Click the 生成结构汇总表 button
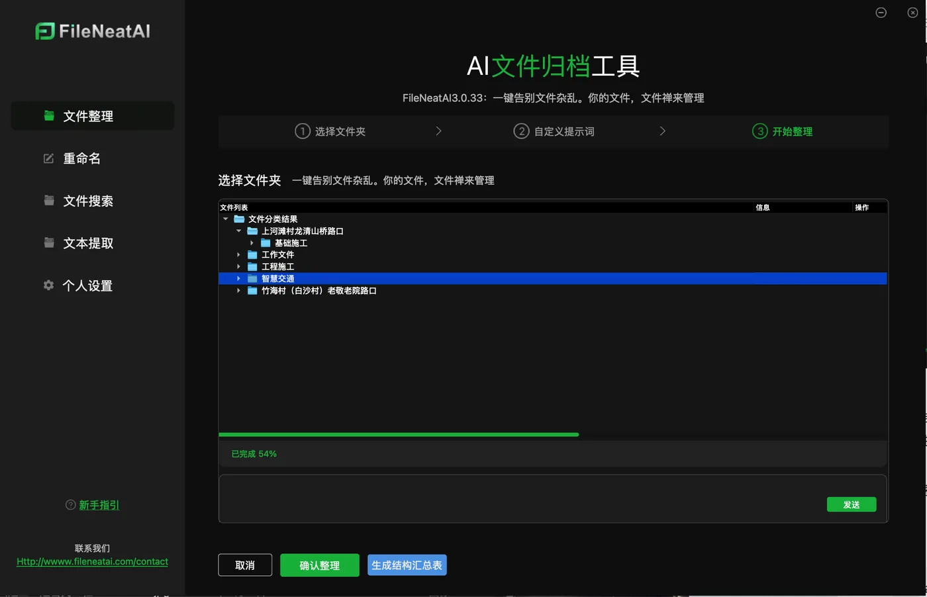This screenshot has height=597, width=927. point(407,565)
